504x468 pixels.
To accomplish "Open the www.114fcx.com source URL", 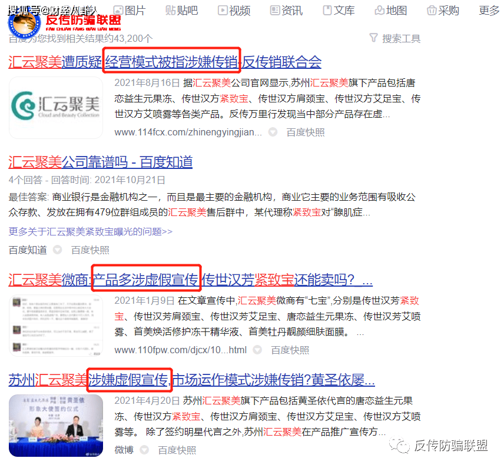I will 188,132.
